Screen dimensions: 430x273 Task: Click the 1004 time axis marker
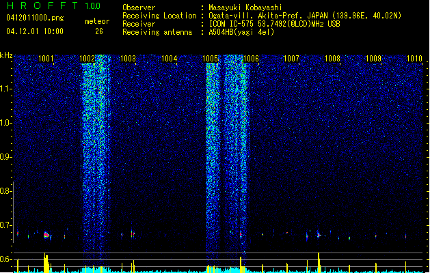click(169, 58)
